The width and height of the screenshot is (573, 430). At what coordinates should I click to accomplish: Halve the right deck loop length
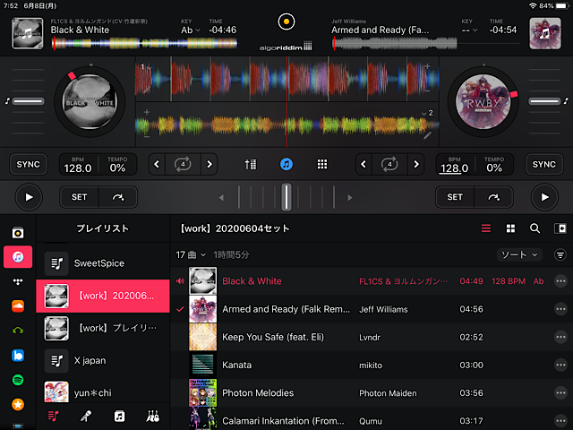[x=363, y=164]
